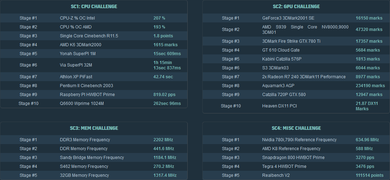Open AMD K6 3DMark2000 stage link
Image resolution: width=390 pixels, height=180 pixels.
(x=81, y=45)
